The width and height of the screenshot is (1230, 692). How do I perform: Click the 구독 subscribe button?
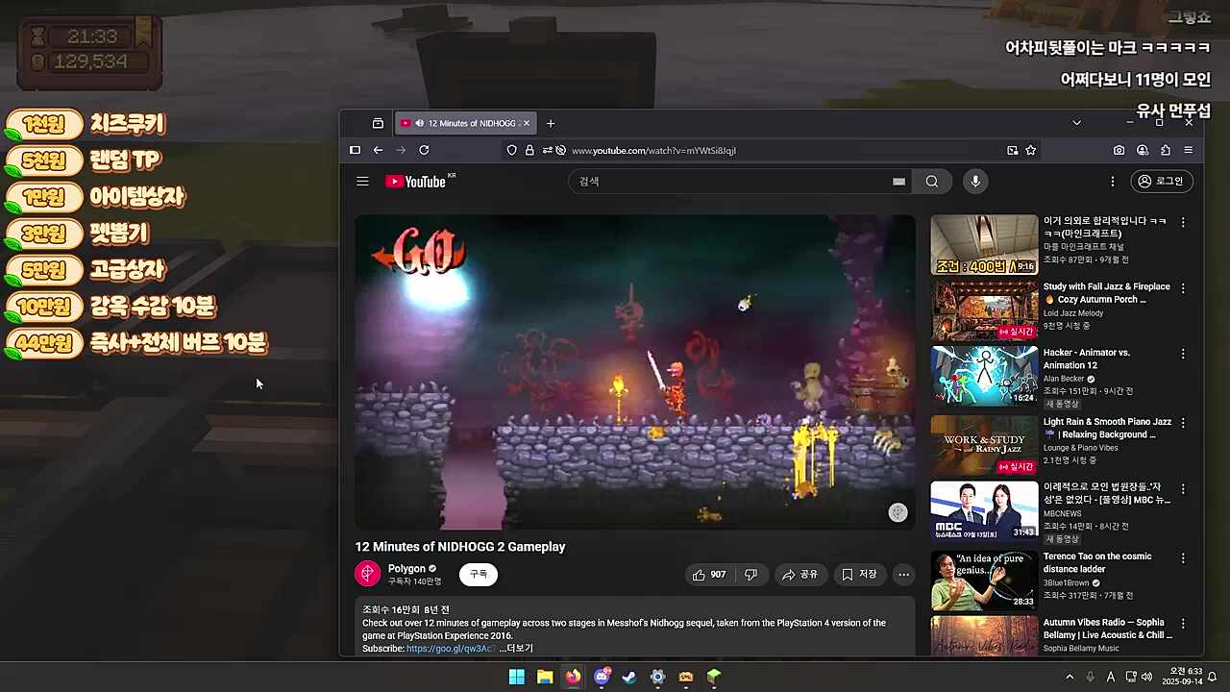478,574
